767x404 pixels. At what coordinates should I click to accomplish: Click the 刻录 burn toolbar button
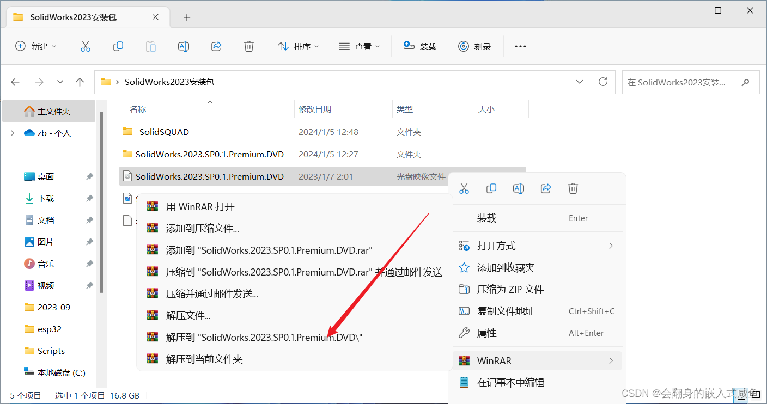tap(474, 46)
